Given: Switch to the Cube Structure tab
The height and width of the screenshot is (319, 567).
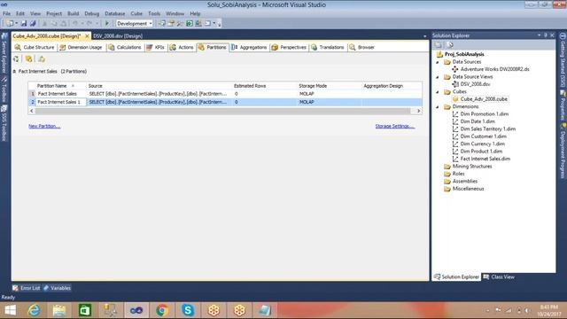Looking at the screenshot, I should click(x=35, y=47).
